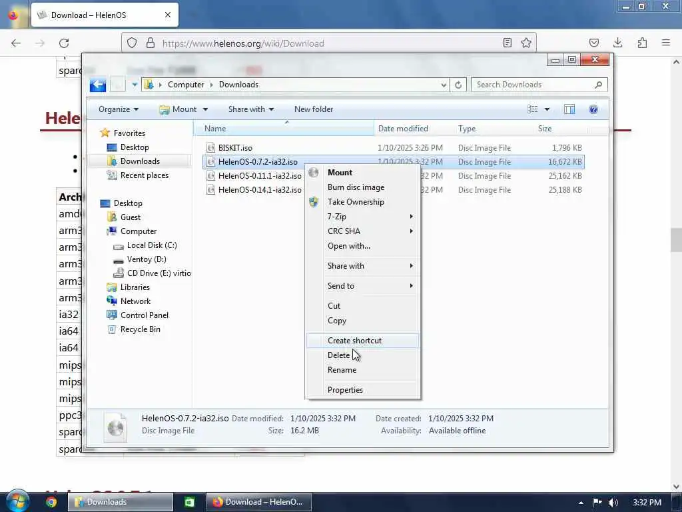Click the BISKIT.iso file icon

(210, 147)
